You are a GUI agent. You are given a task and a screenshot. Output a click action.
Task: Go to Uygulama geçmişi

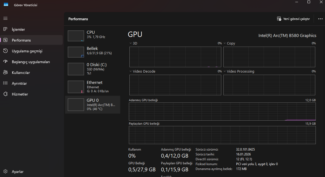coord(31,51)
